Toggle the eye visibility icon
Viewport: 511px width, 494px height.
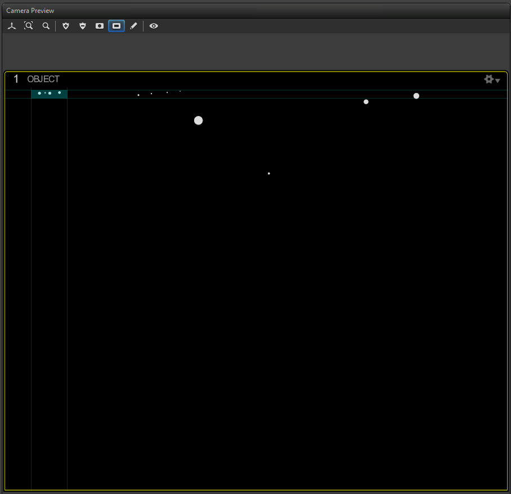tap(154, 26)
